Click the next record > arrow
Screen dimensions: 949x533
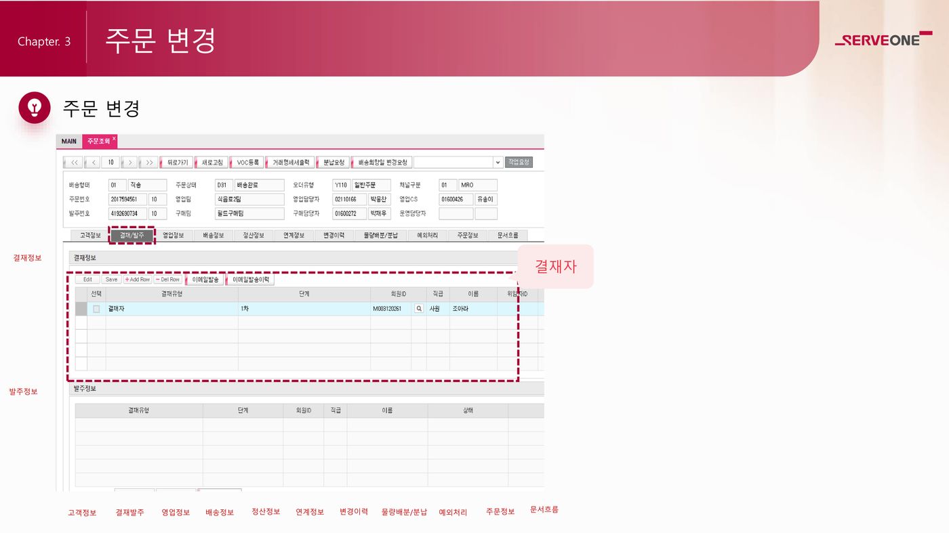pyautogui.click(x=129, y=163)
